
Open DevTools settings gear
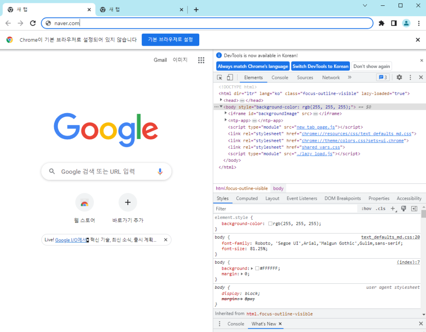[399, 77]
